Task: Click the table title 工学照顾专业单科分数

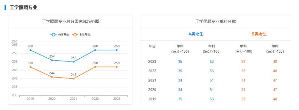Action: point(215,21)
